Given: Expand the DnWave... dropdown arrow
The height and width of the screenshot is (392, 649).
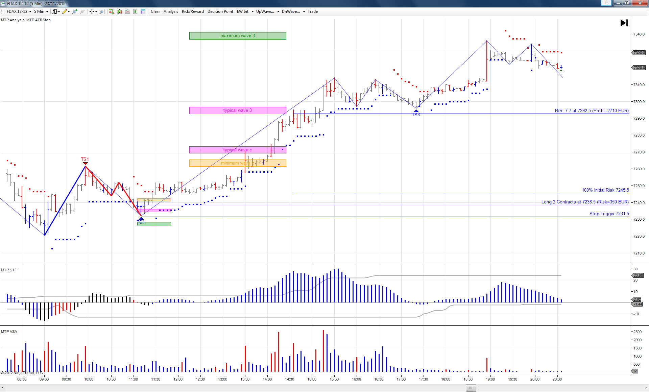Looking at the screenshot, I should coord(304,11).
